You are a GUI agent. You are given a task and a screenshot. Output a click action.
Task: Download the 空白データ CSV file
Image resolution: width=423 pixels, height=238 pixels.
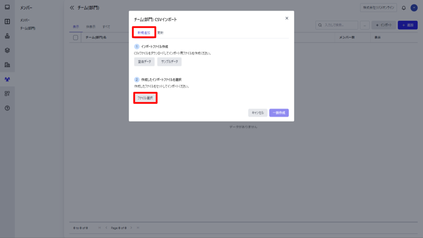pyautogui.click(x=145, y=62)
